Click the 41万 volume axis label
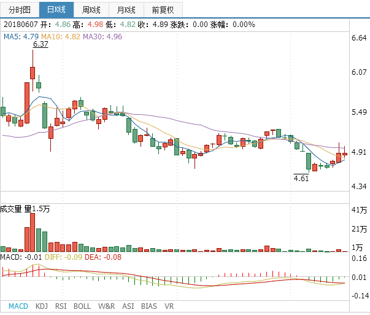Screen dimensions: 370x315 click(x=359, y=210)
